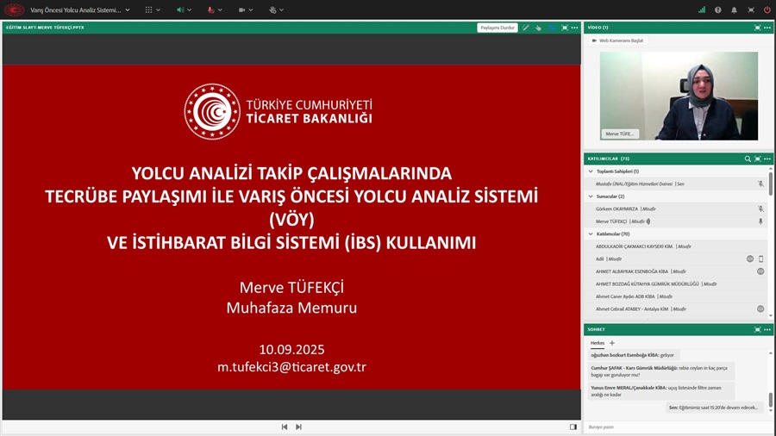Image resolution: width=776 pixels, height=436 pixels.
Task: Add a new chat tab with plus
Action: pyautogui.click(x=612, y=343)
